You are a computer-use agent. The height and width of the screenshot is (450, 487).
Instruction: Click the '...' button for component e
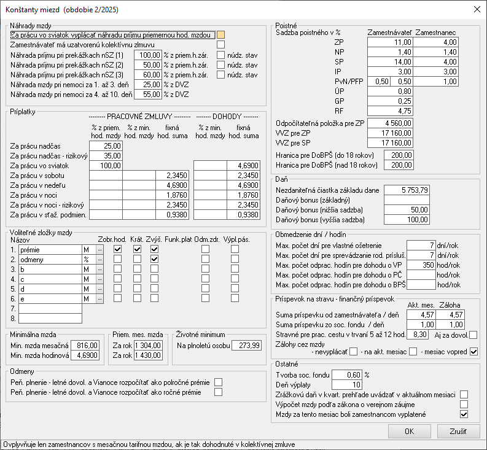(99, 299)
